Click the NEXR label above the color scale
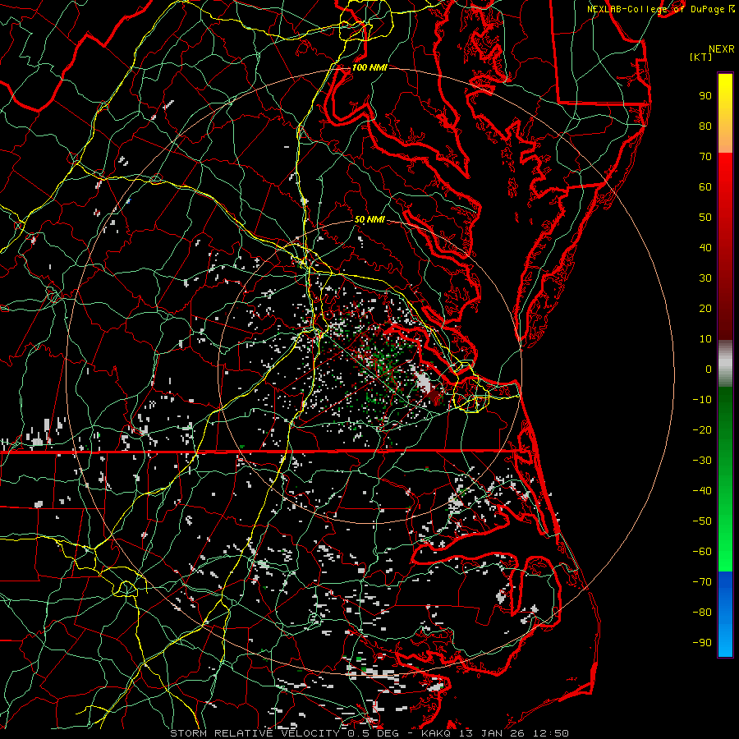The height and width of the screenshot is (739, 739). (x=722, y=49)
